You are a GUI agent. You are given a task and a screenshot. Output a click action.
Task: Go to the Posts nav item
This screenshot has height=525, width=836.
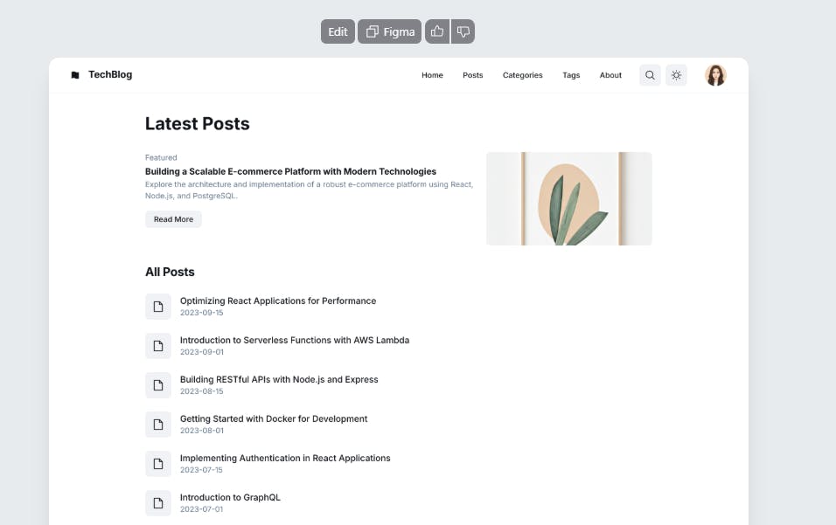[473, 75]
